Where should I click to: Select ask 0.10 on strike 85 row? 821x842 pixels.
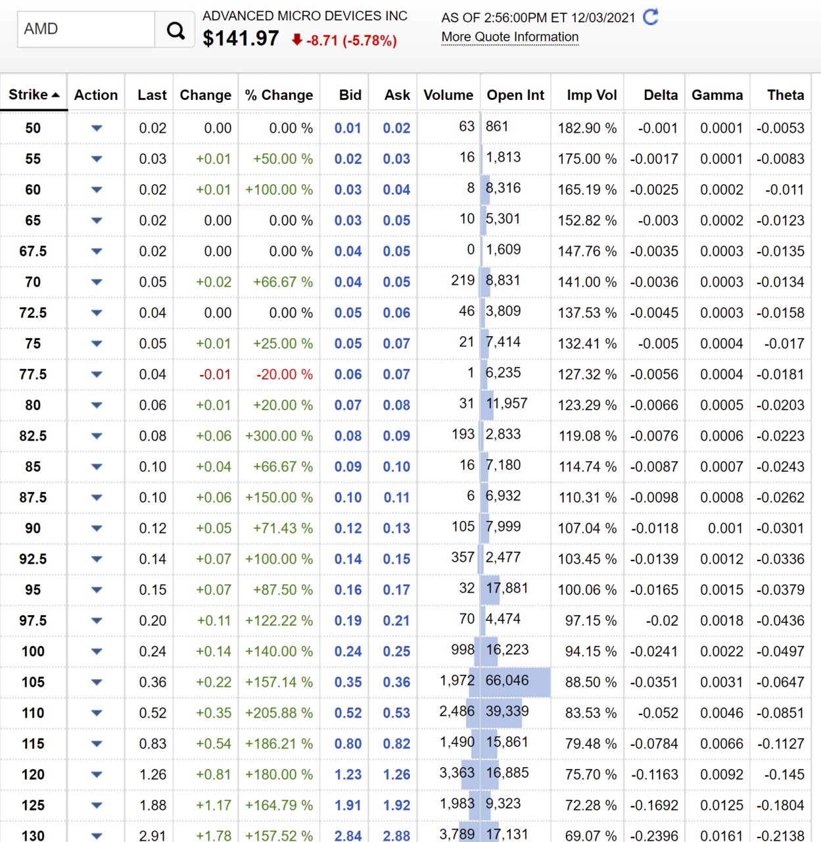point(396,467)
